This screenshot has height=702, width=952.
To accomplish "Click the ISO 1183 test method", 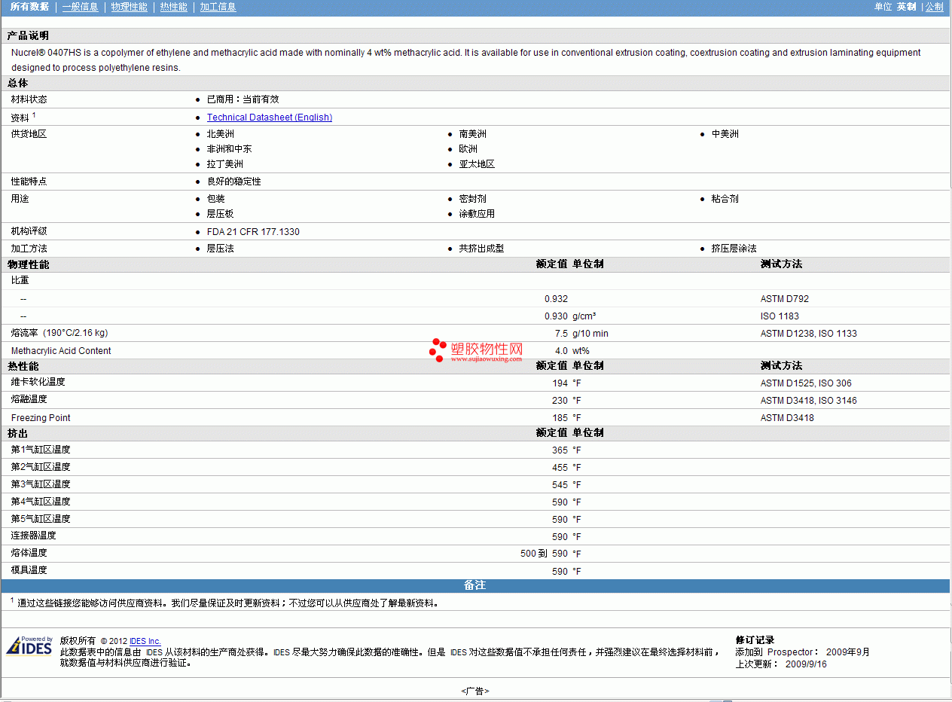I will tap(780, 316).
